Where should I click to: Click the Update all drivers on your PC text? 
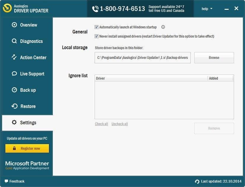point(27,138)
